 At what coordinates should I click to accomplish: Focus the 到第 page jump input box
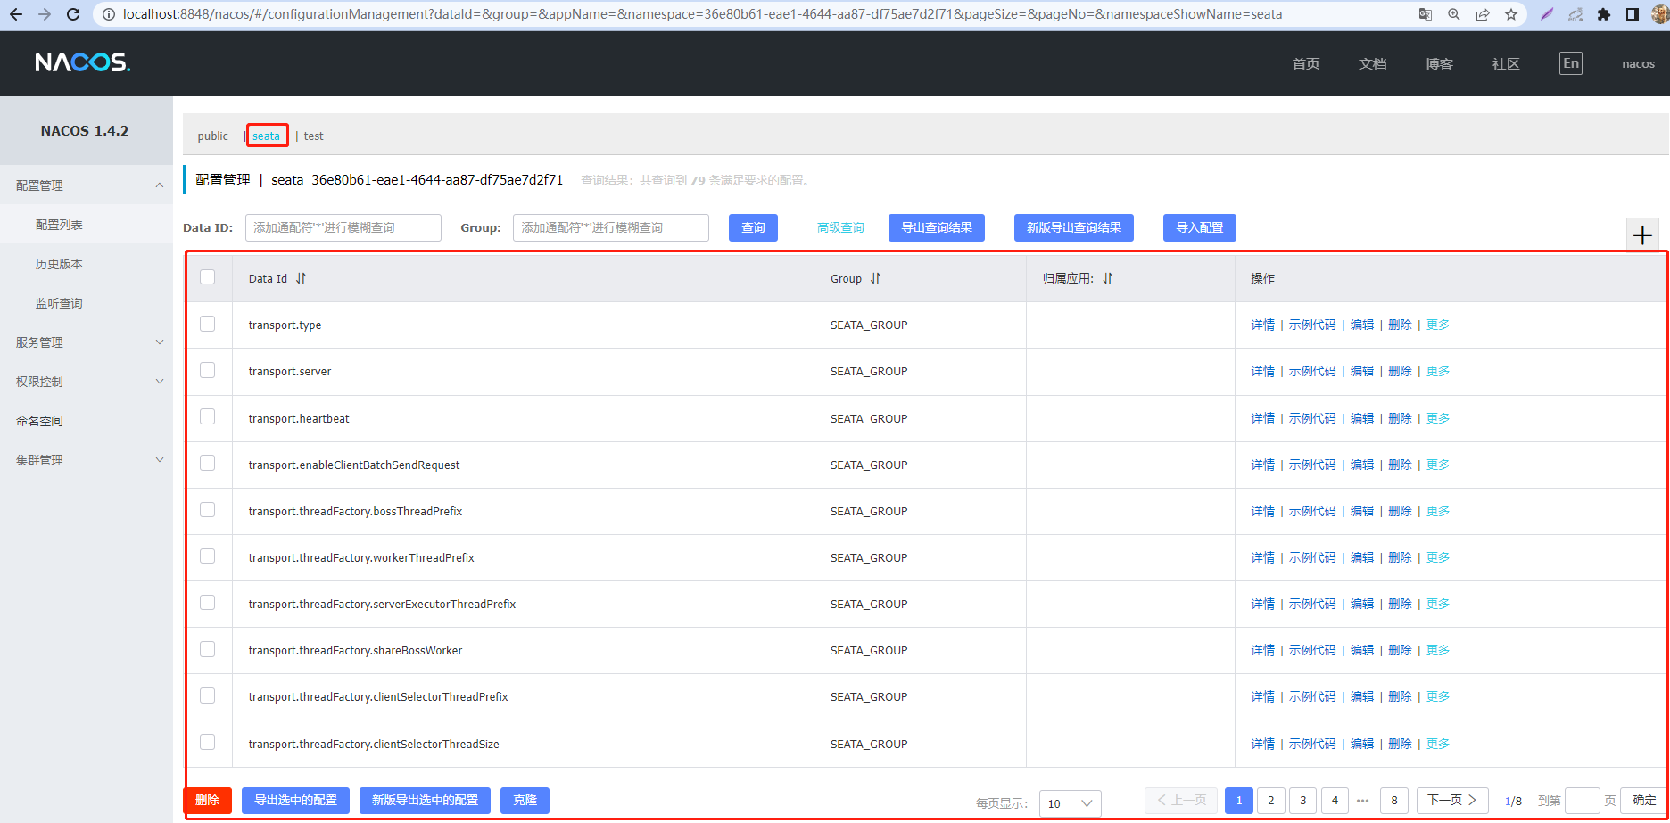(1583, 801)
